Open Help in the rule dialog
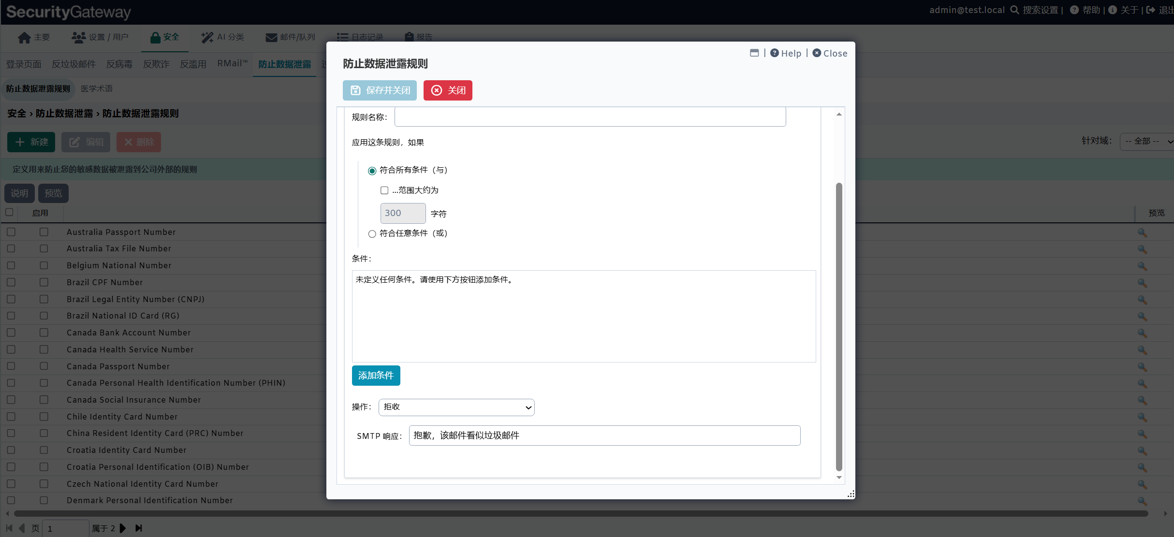This screenshot has height=537, width=1174. [x=786, y=53]
